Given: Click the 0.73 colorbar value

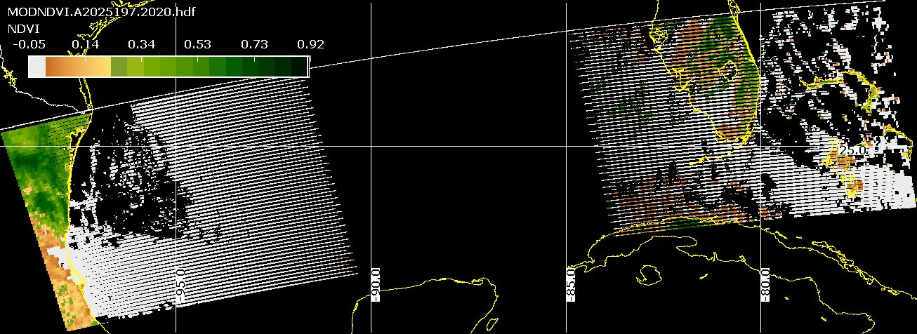Looking at the screenshot, I should 254,45.
